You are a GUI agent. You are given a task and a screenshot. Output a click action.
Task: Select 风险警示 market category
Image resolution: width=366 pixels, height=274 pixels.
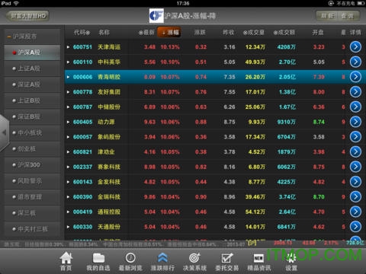32,181
